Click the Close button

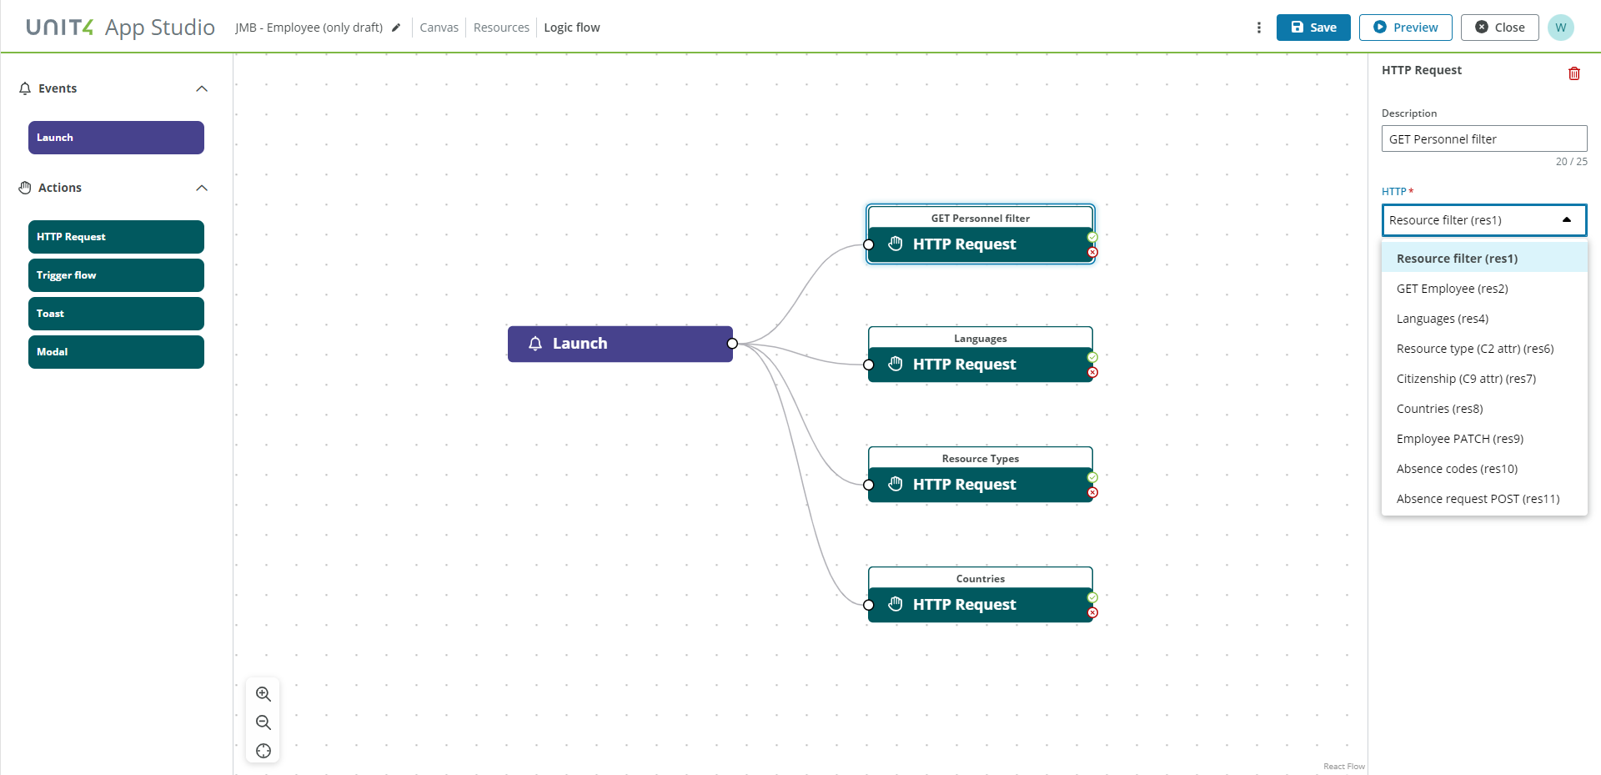pos(1500,28)
